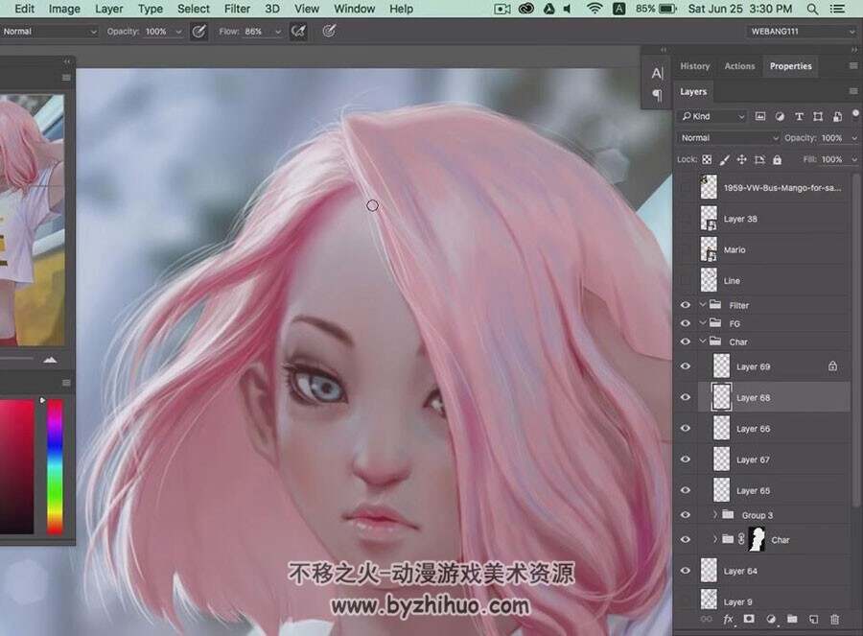Filter layers by smart objects icon

point(837,116)
